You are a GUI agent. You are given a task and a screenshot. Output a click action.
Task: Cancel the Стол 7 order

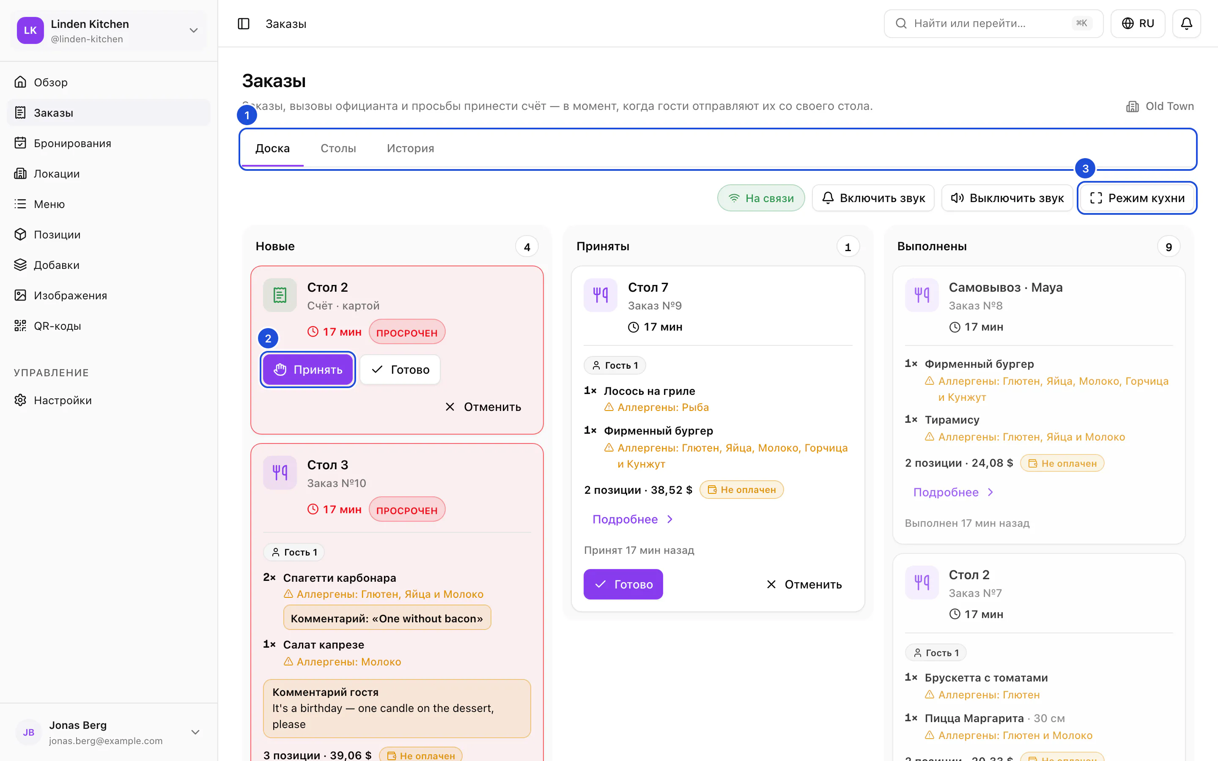click(x=804, y=584)
